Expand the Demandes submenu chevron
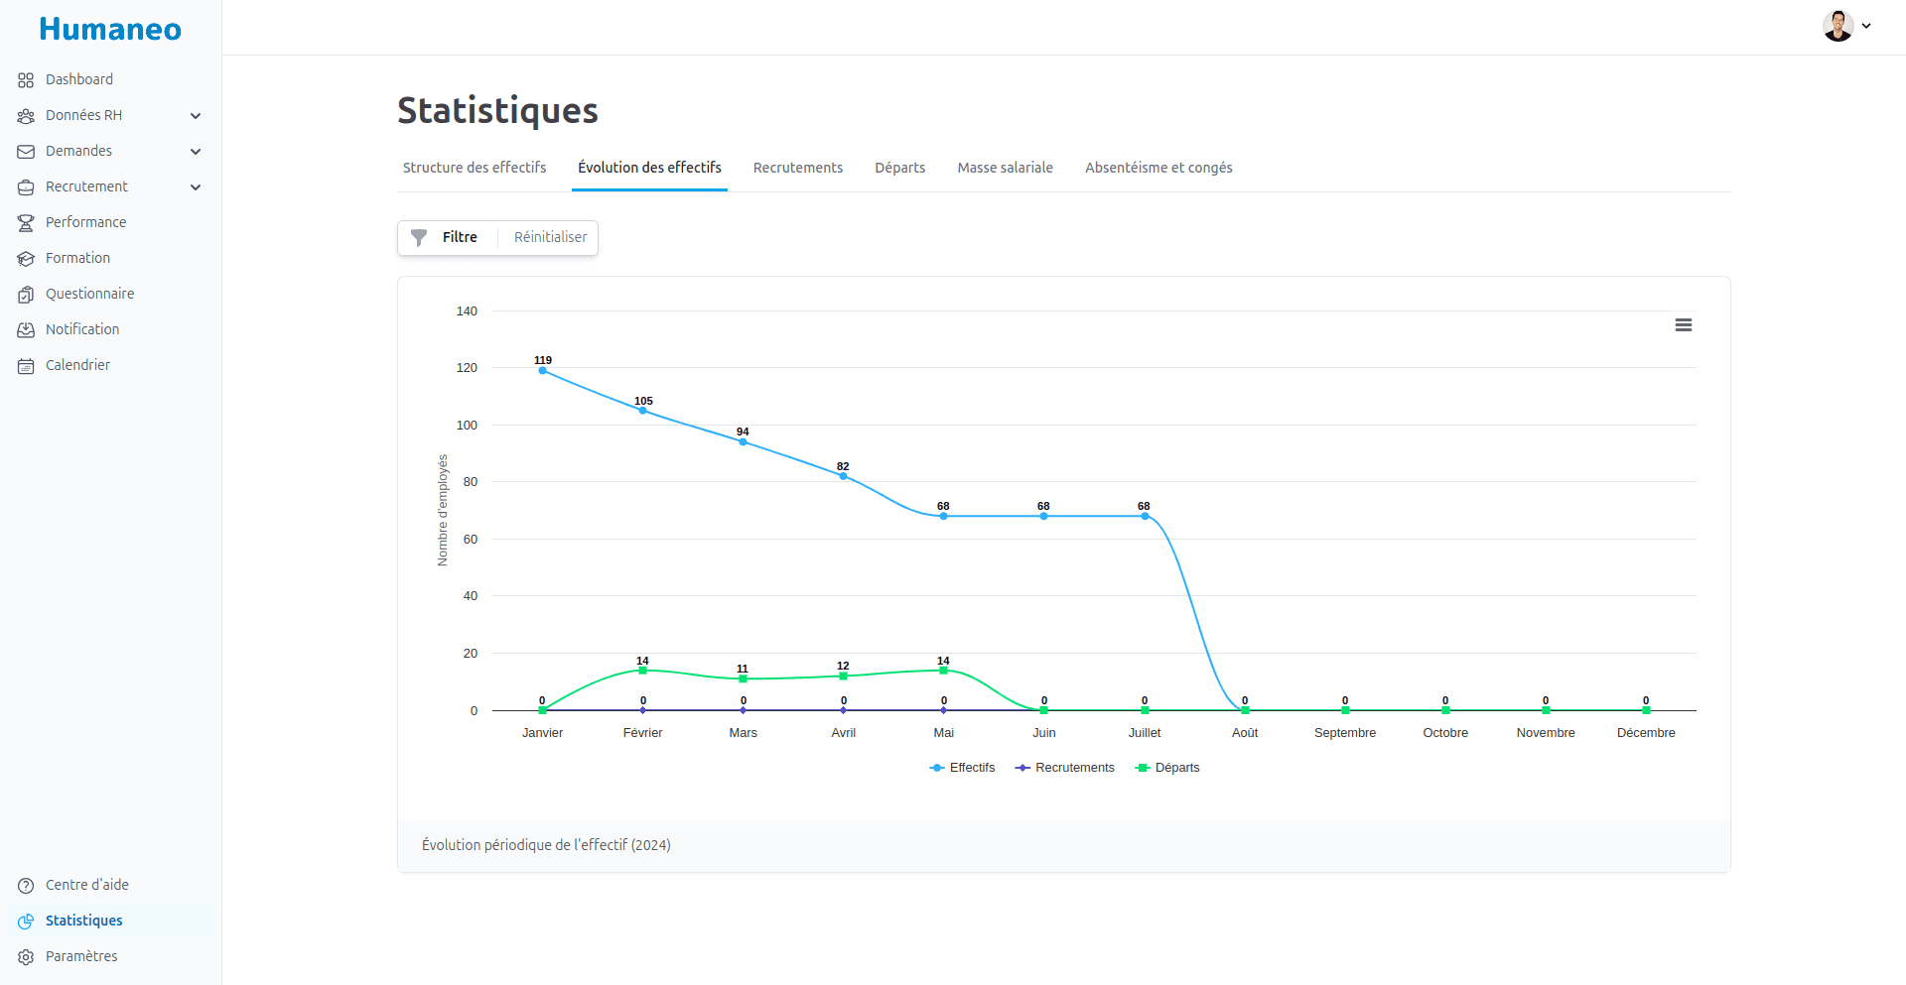 (x=196, y=152)
